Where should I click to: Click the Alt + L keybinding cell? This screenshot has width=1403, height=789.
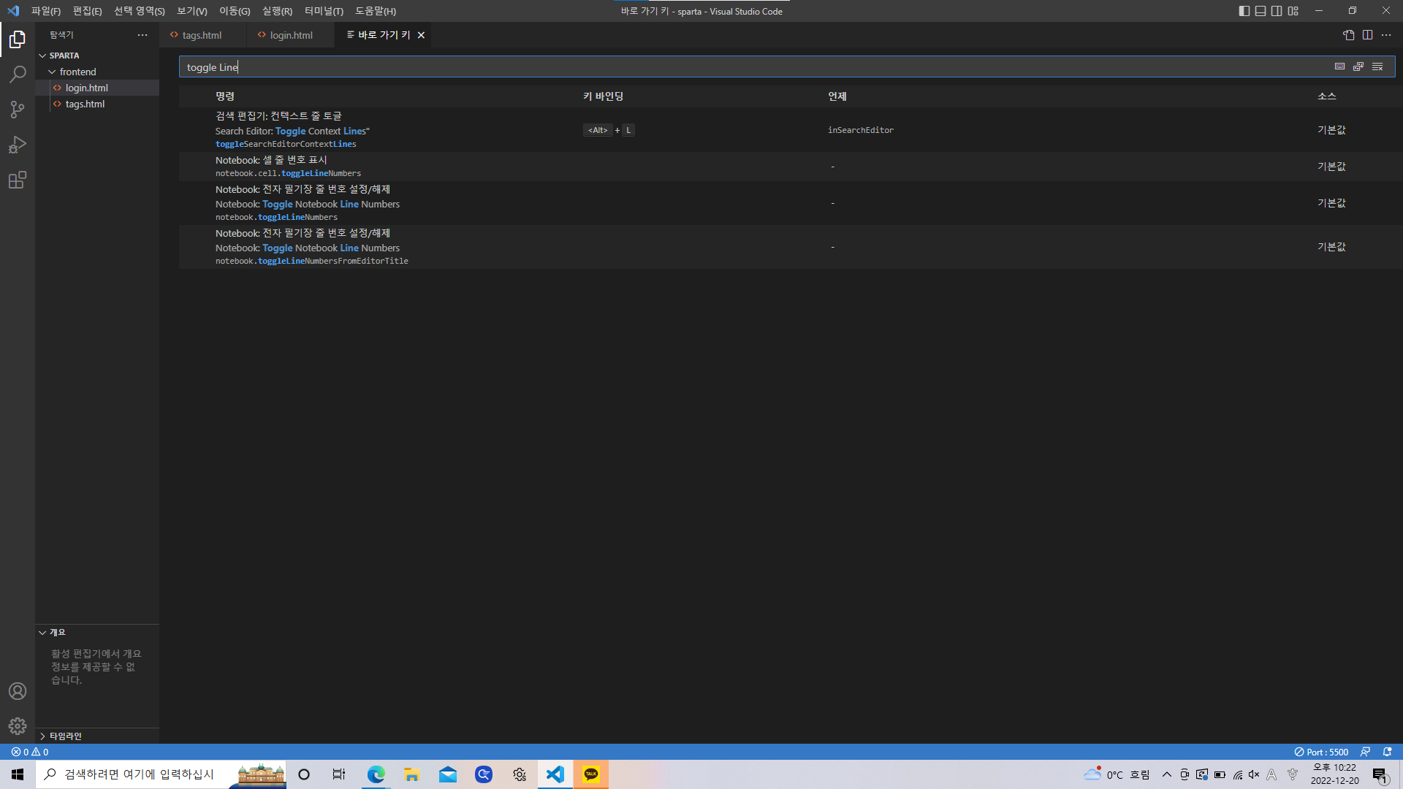[x=609, y=130]
